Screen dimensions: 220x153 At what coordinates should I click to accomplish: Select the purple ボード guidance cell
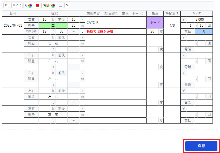[x=155, y=22]
